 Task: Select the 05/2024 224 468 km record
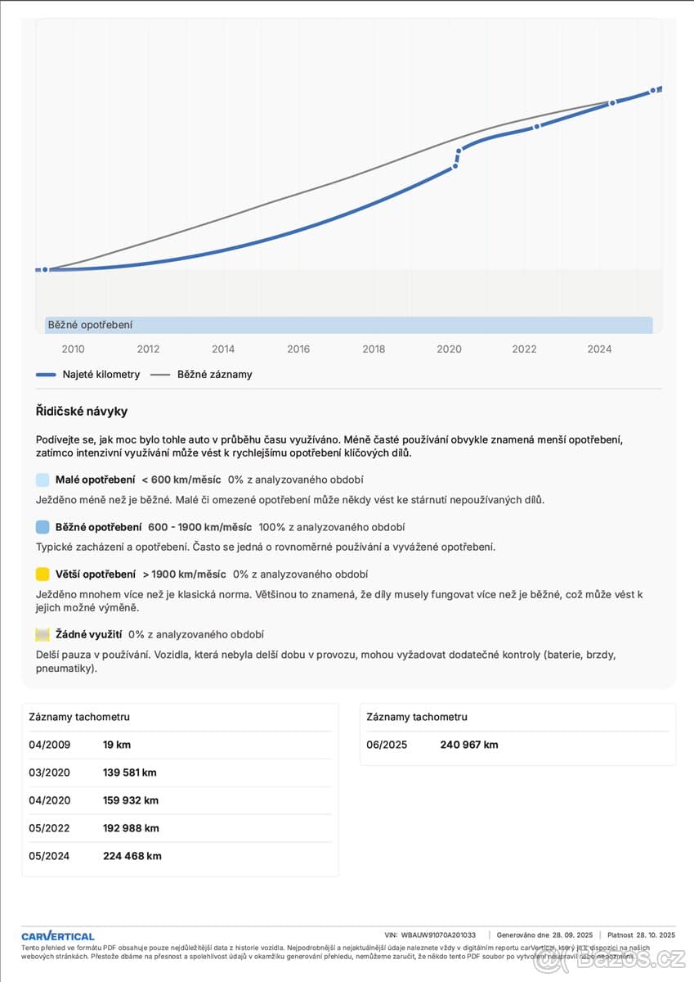tap(180, 856)
